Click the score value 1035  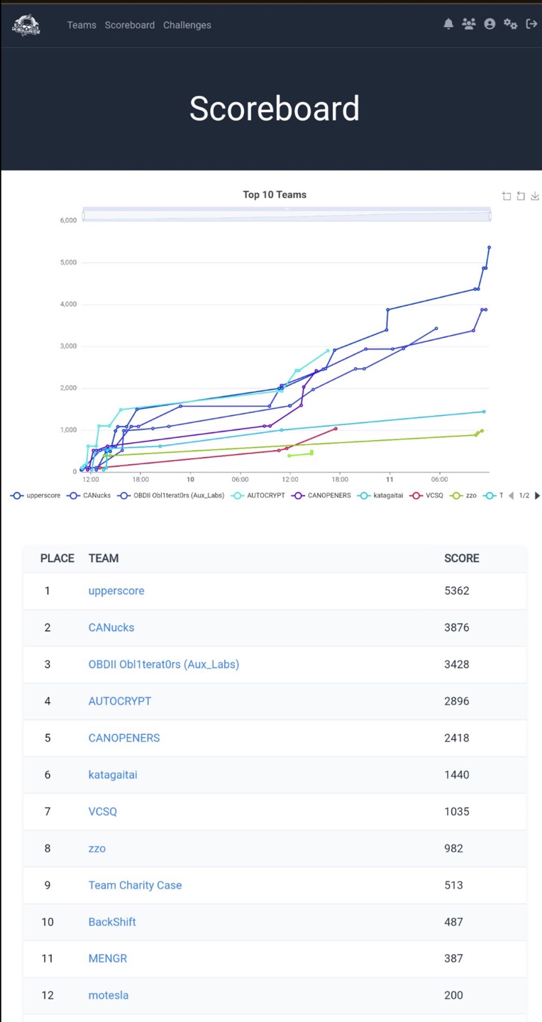click(457, 811)
